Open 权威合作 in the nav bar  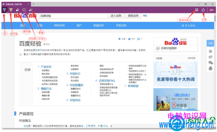tap(99, 25)
